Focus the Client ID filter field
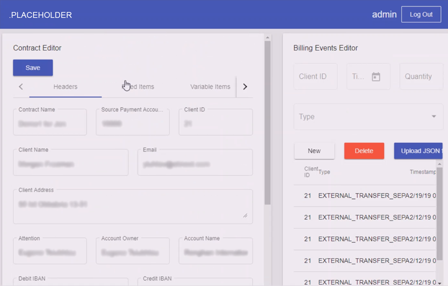 [315, 77]
